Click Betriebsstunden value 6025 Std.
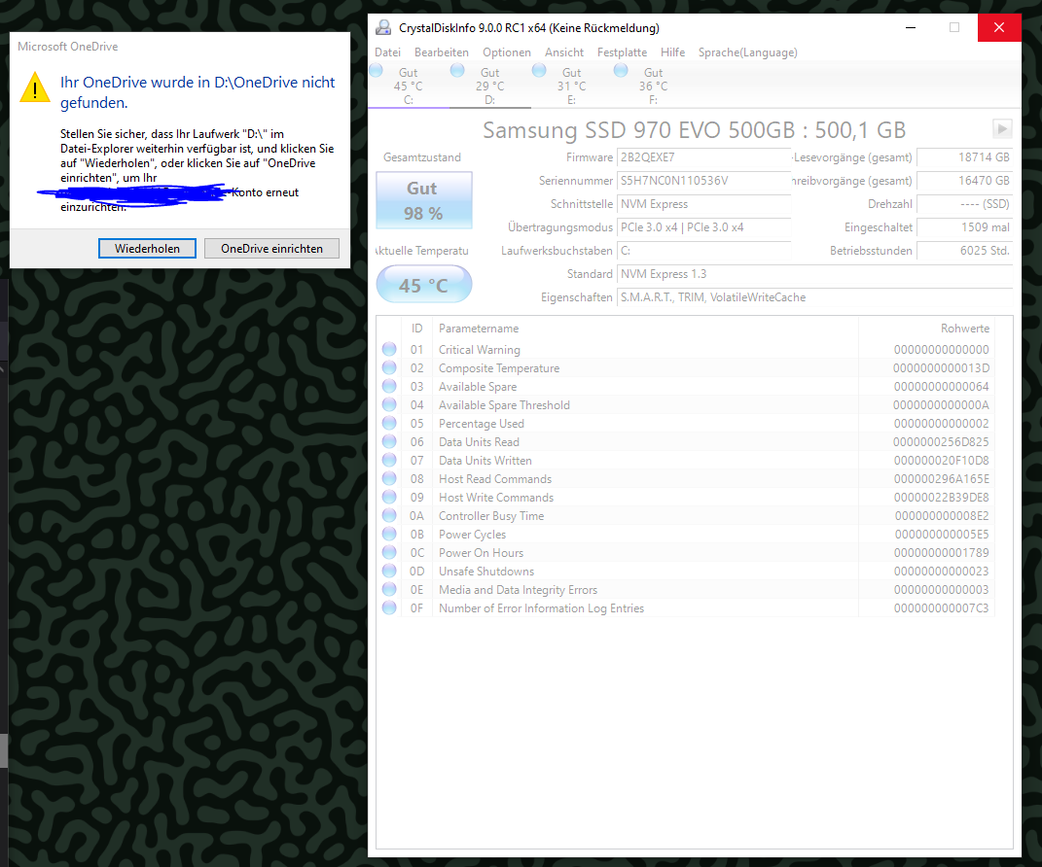The width and height of the screenshot is (1042, 867). [x=964, y=250]
